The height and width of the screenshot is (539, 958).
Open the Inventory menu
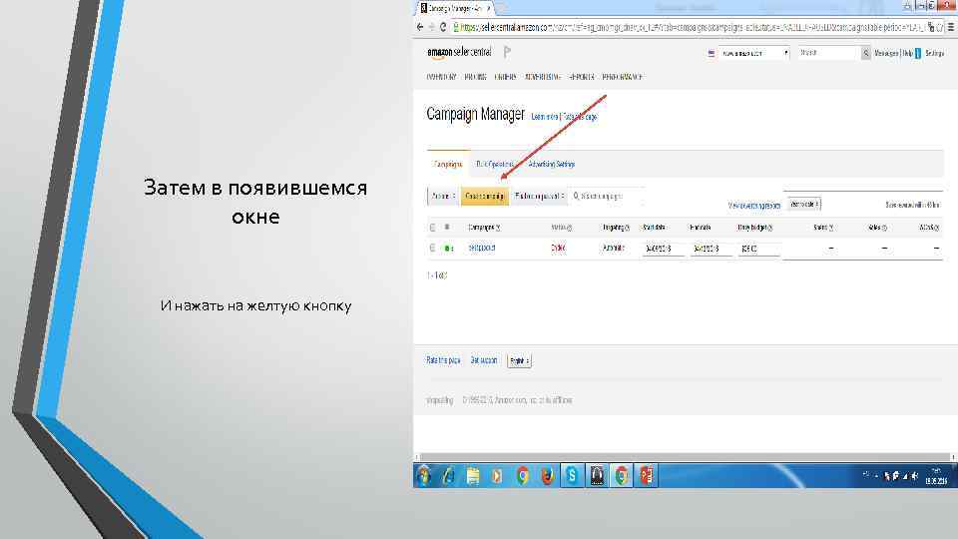(x=441, y=77)
